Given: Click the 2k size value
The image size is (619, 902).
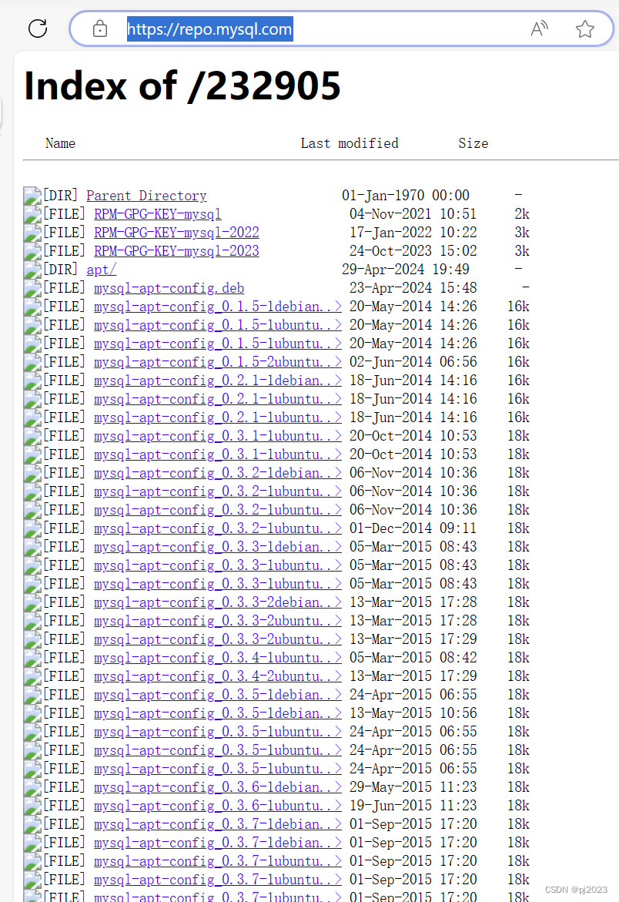Looking at the screenshot, I should tap(522, 214).
